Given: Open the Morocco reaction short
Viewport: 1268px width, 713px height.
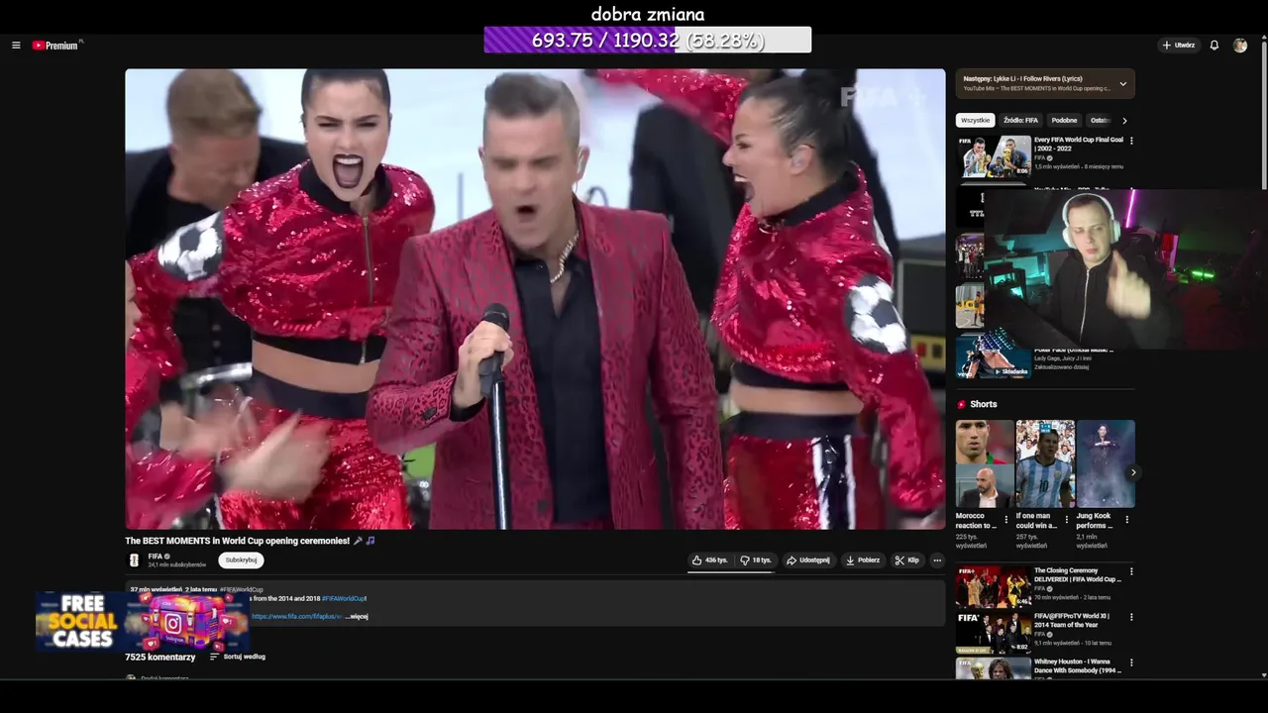Looking at the screenshot, I should (985, 463).
